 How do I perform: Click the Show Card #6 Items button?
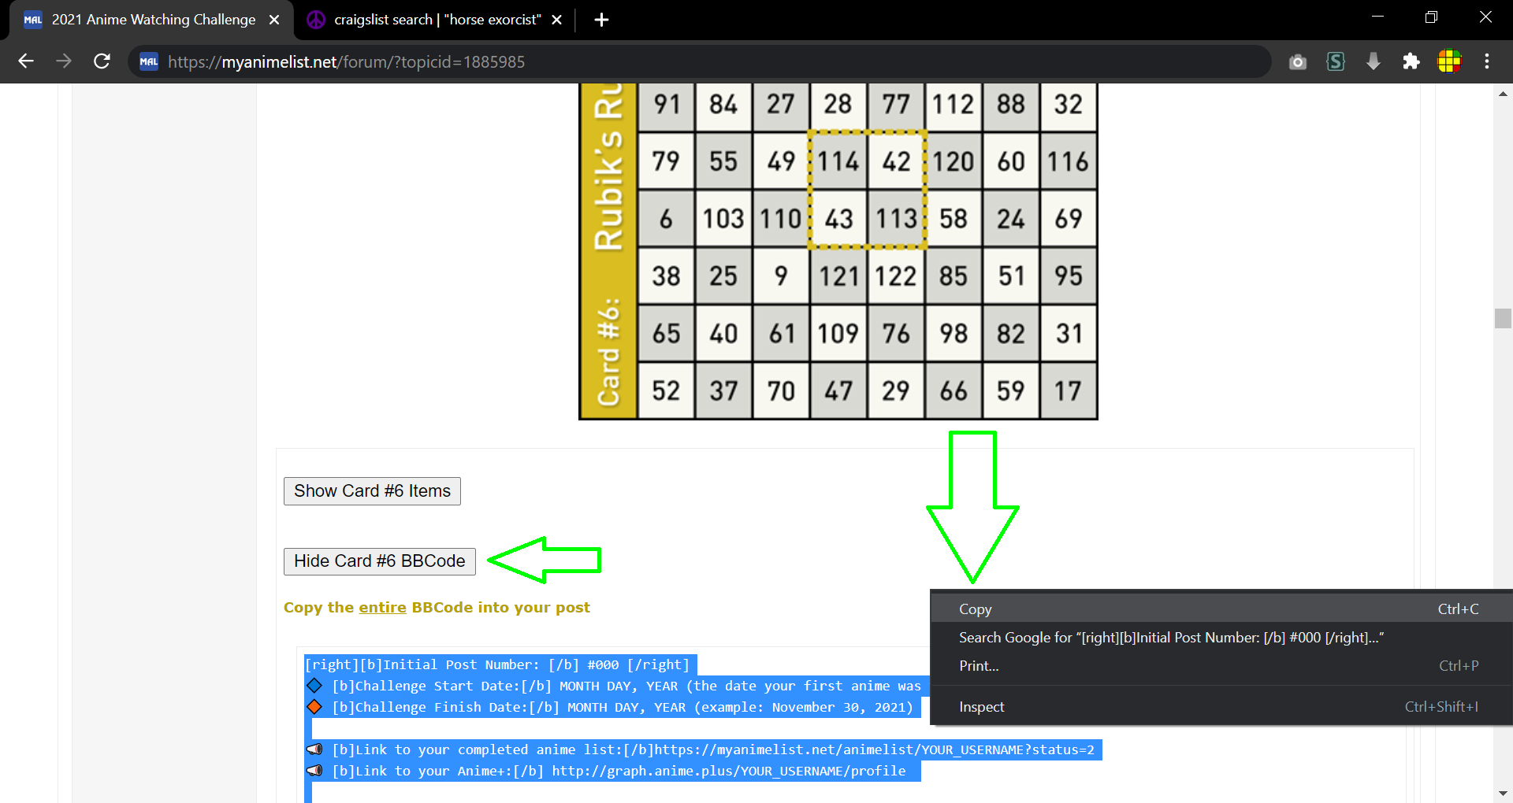pos(372,491)
